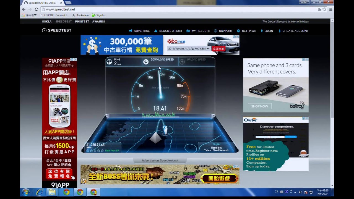Screen dimensions: 354x199
Task: Open the Windows Start menu
Action: pos(26,192)
